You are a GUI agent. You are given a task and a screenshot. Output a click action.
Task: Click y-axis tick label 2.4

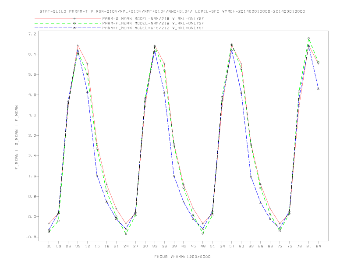32,156
